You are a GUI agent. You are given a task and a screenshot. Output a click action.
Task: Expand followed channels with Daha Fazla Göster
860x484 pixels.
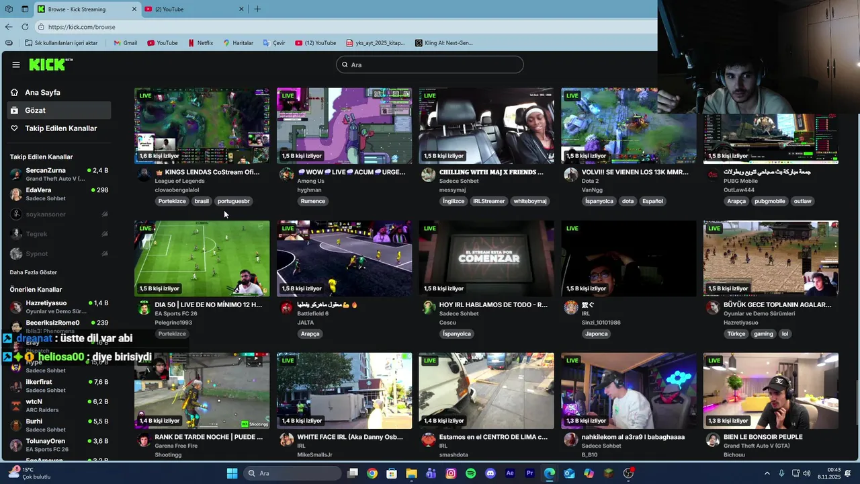click(34, 272)
